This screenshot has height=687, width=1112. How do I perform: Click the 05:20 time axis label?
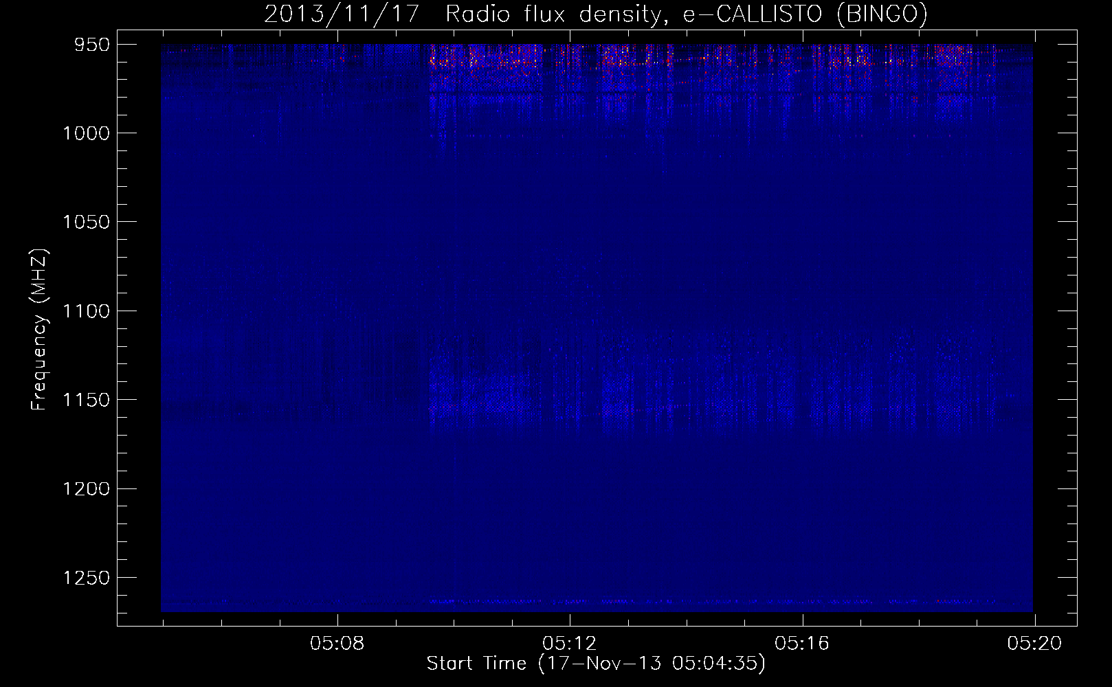click(1034, 643)
